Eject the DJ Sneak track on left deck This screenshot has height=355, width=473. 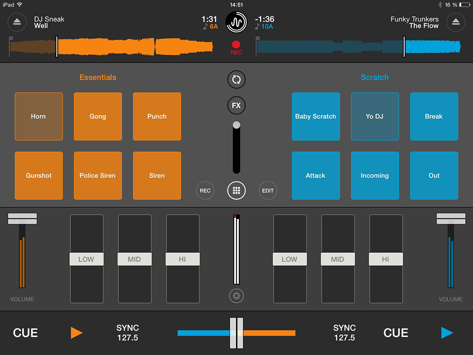tap(17, 22)
